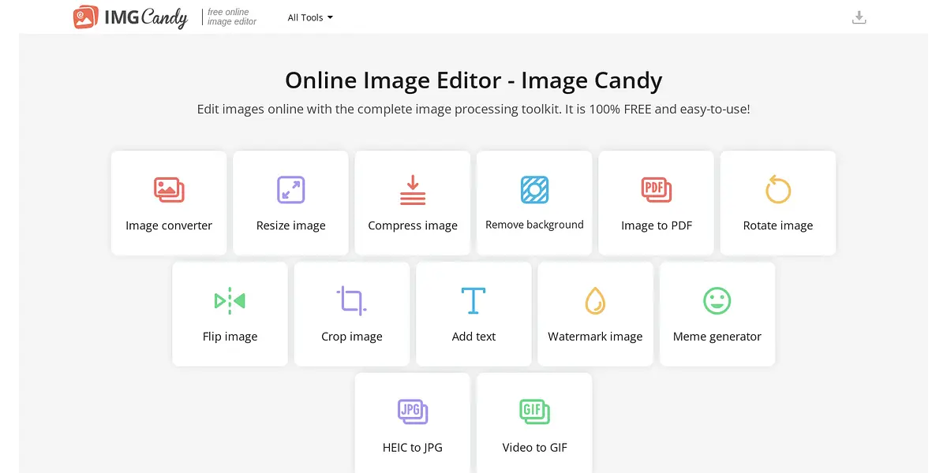
Task: Select the Rotate image circular arrow icon
Action: pos(777,190)
